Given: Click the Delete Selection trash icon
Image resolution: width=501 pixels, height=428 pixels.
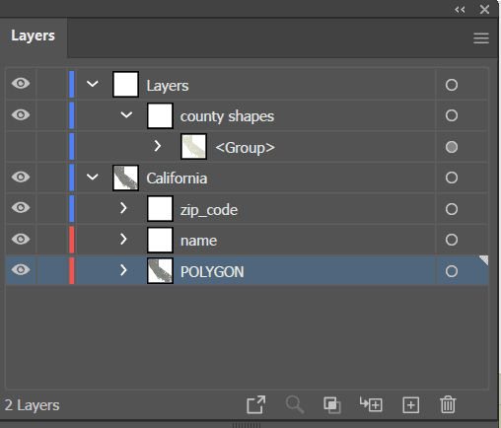Looking at the screenshot, I should (448, 404).
